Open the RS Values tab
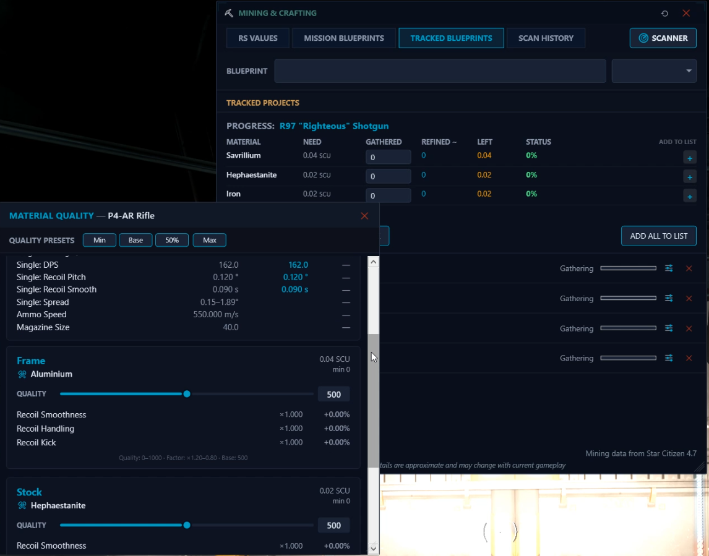 [x=258, y=38]
